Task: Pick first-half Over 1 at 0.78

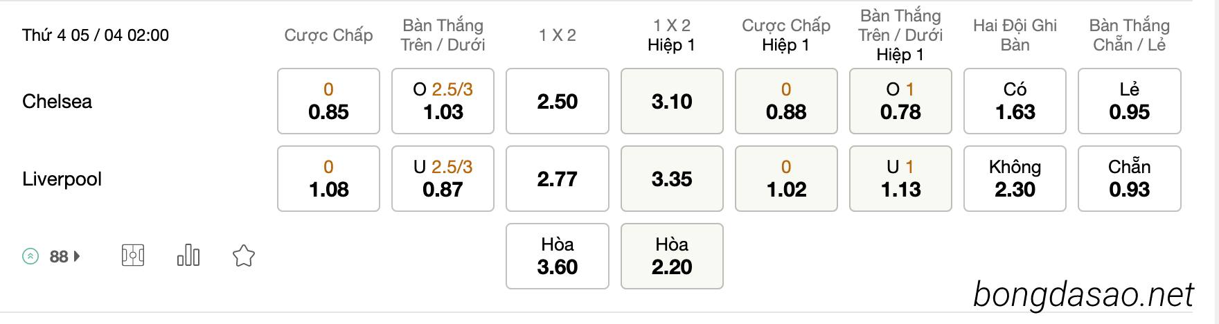Action: [900, 101]
